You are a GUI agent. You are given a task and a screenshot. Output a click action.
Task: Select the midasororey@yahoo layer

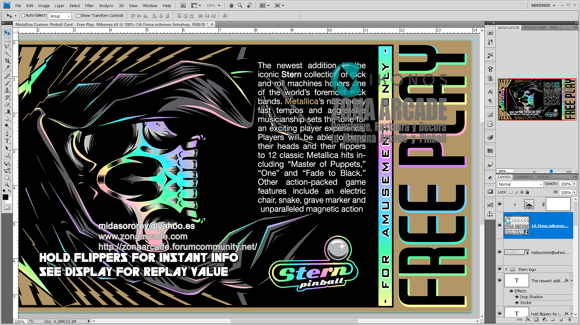click(x=550, y=252)
